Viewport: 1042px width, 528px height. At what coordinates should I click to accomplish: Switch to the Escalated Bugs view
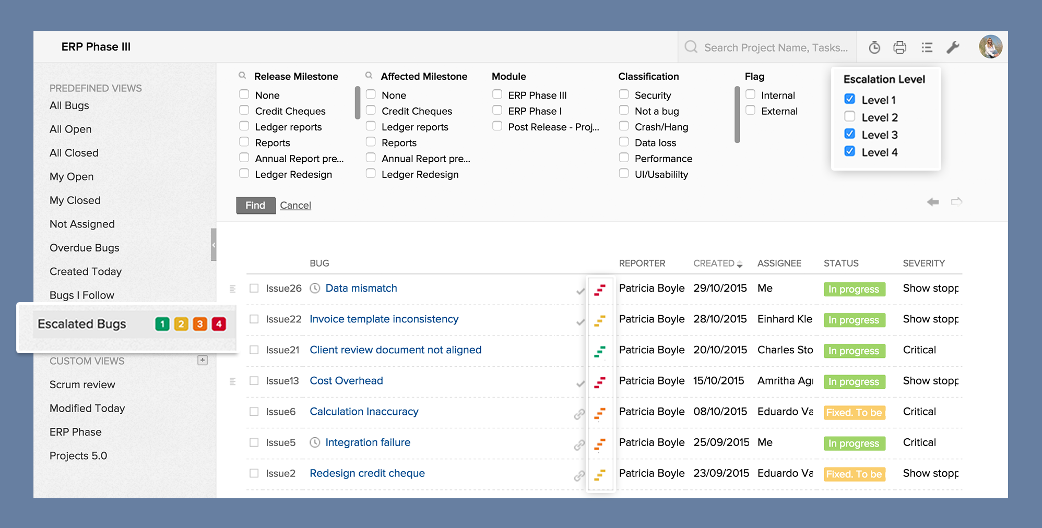pyautogui.click(x=81, y=325)
